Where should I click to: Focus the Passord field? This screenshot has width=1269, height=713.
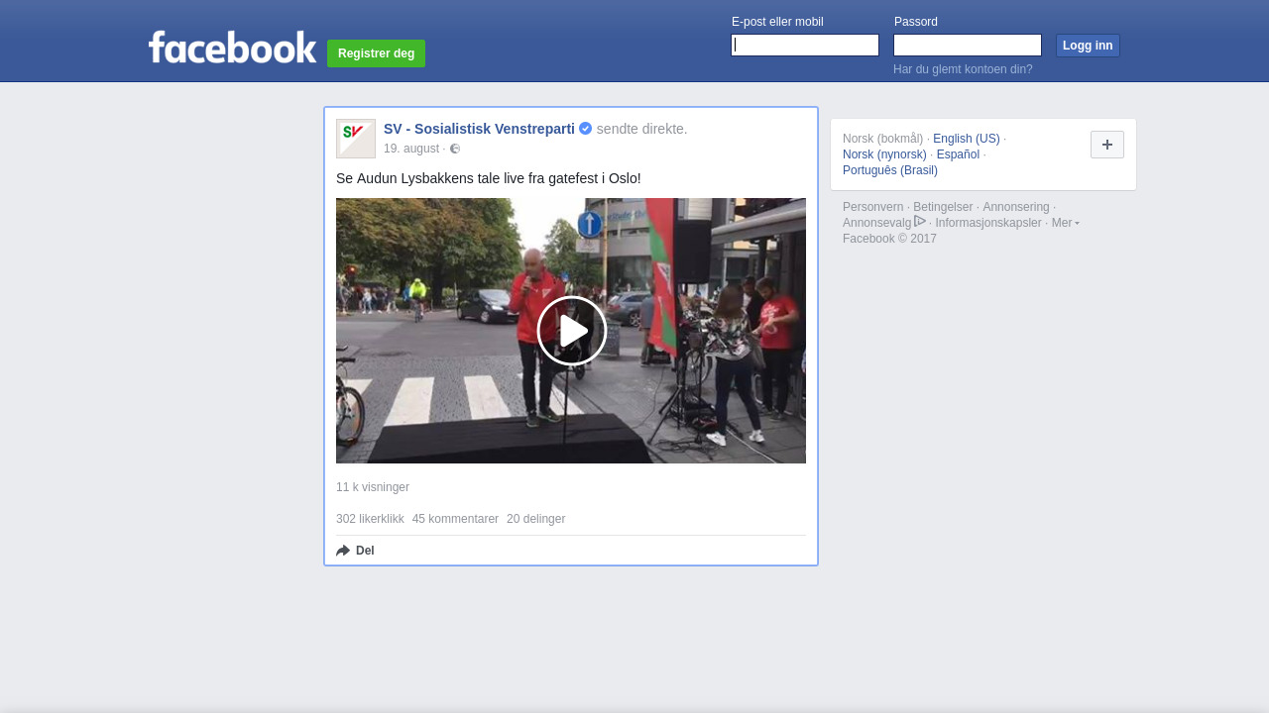tap(968, 46)
